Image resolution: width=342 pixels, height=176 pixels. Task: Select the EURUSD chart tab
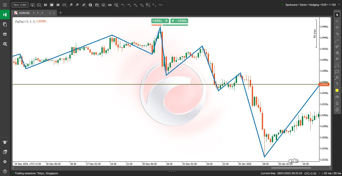(24, 13)
